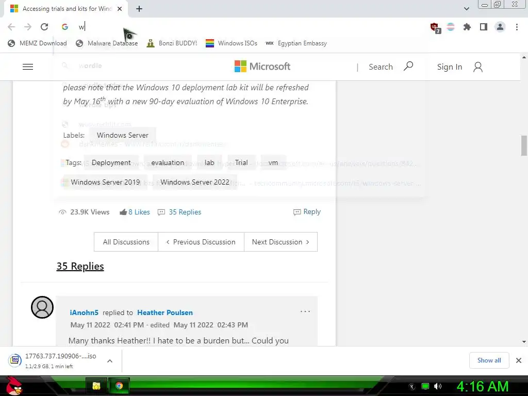Screen dimensions: 528x396
Task: Open Bonzi BUDDY! bookmark
Action: [172, 43]
